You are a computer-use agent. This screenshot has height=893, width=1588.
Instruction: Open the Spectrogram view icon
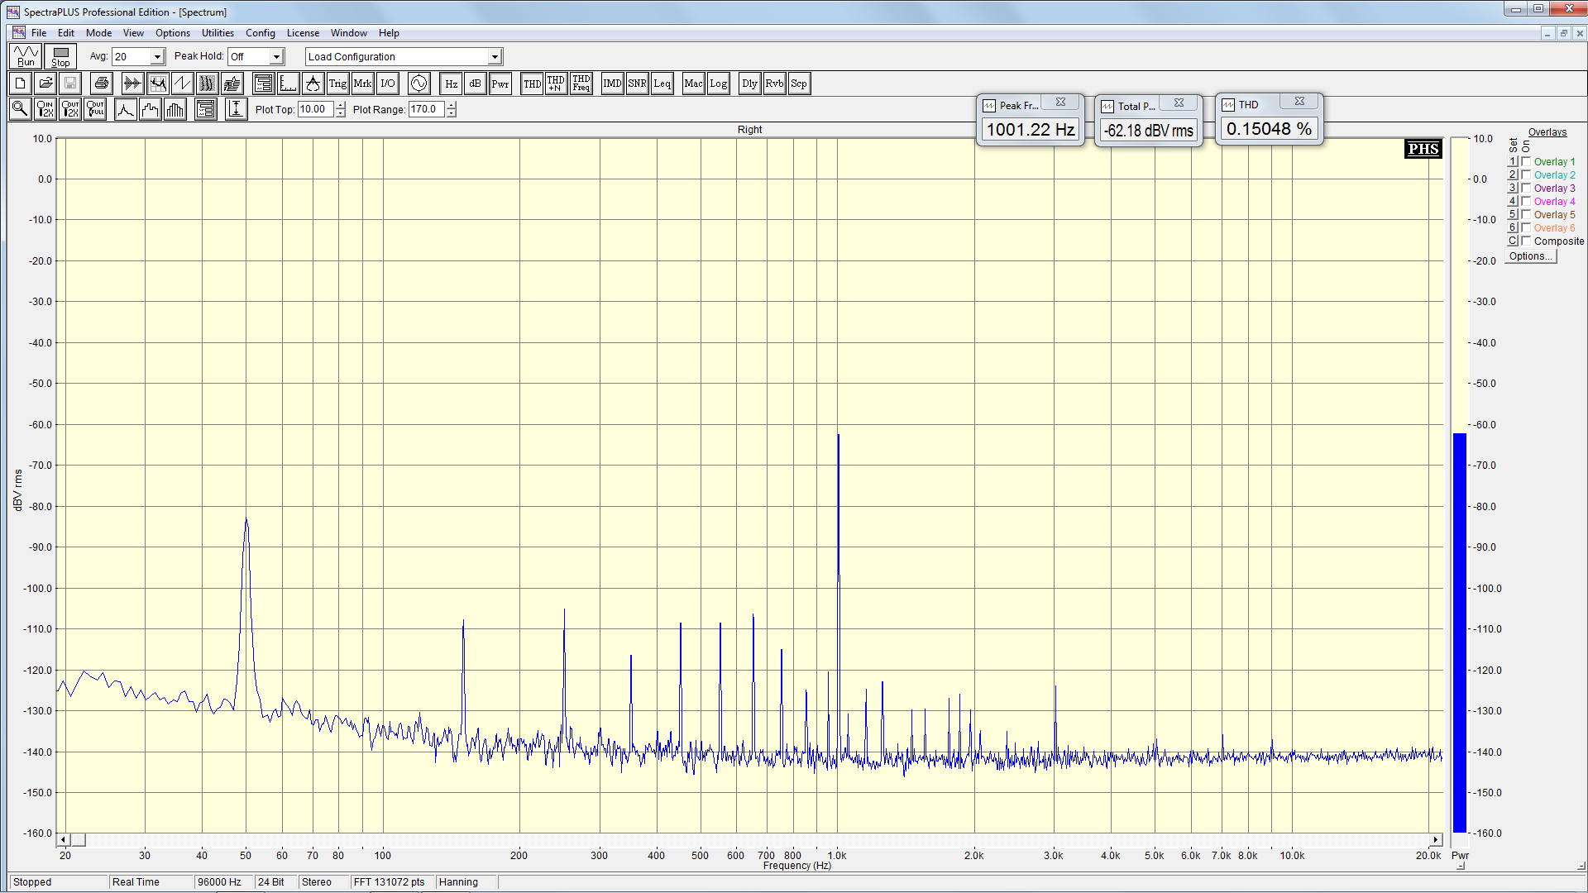pyautogui.click(x=208, y=84)
